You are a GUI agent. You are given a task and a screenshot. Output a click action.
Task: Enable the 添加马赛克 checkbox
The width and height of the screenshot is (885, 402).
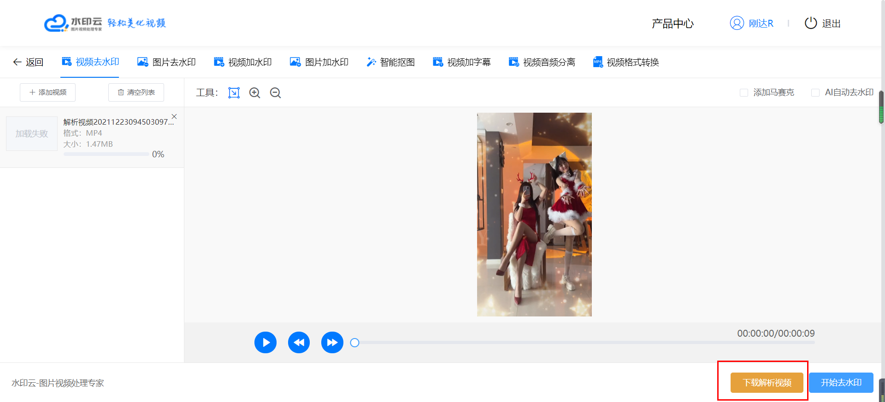[x=744, y=93]
